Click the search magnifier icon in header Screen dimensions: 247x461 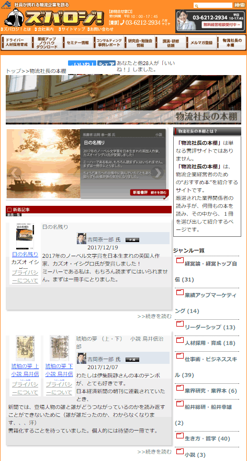pos(197,6)
